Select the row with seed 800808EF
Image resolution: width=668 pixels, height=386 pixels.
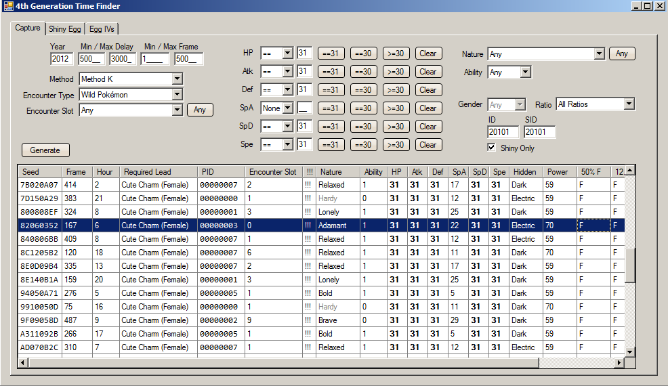pyautogui.click(x=321, y=212)
